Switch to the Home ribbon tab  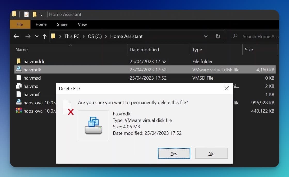41,24
